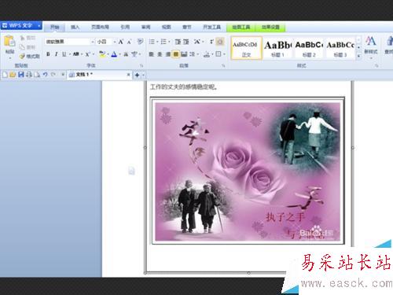Click the Shrink Font icon
This screenshot has width=393, height=295.
pyautogui.click(x=129, y=42)
